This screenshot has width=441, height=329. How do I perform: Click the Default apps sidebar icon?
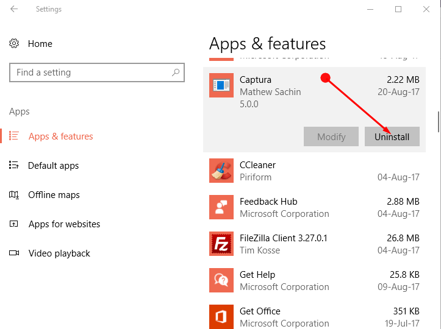click(14, 165)
